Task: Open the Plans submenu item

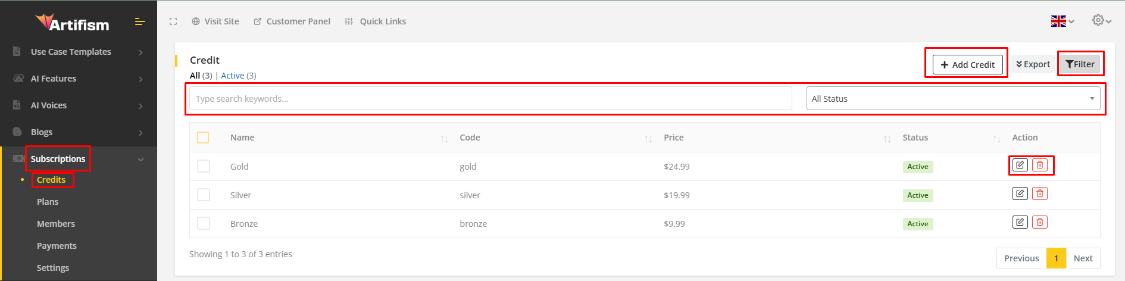Action: (48, 202)
